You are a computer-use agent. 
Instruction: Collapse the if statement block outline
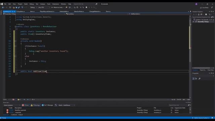(x=15, y=46)
